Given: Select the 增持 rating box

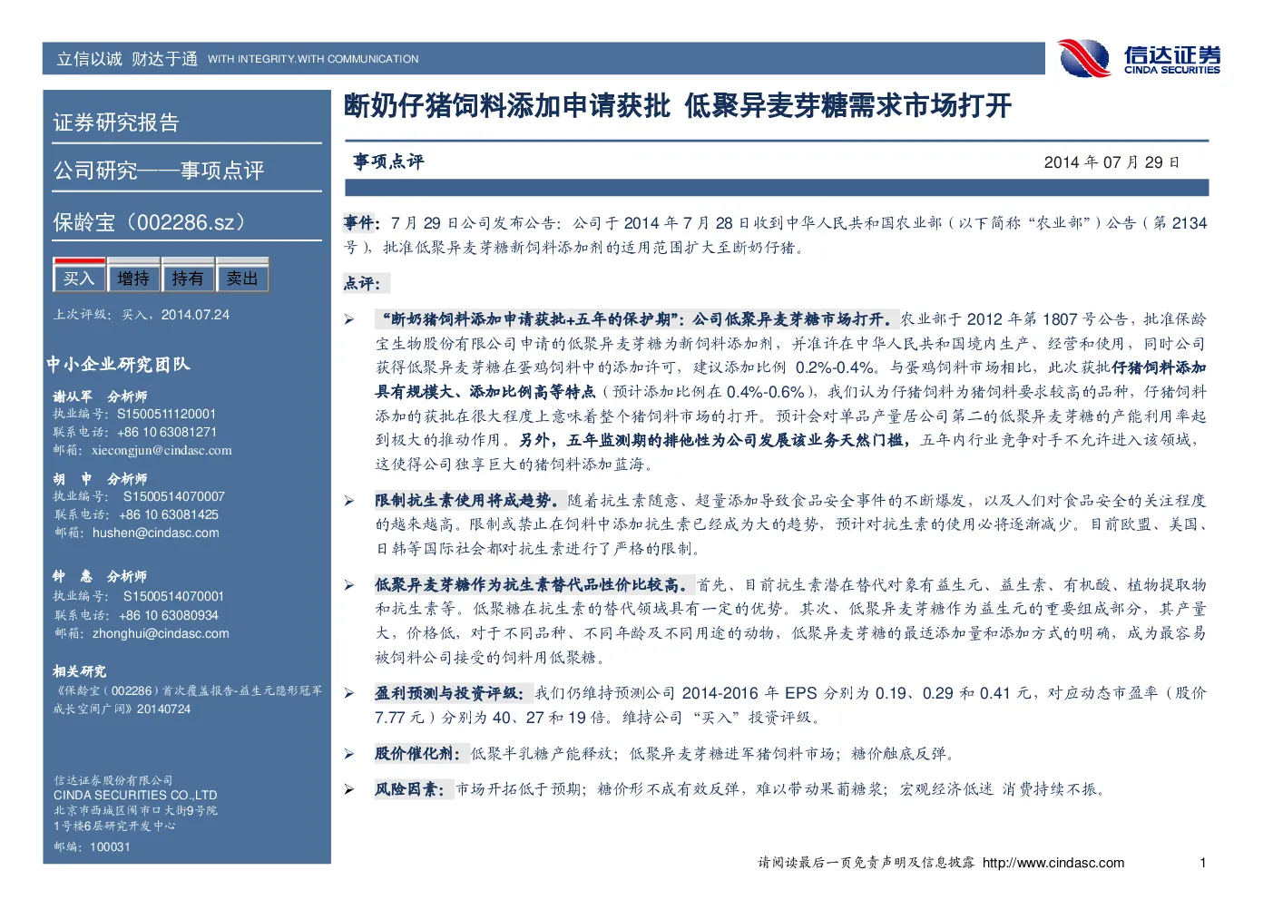Looking at the screenshot, I should (x=133, y=277).
